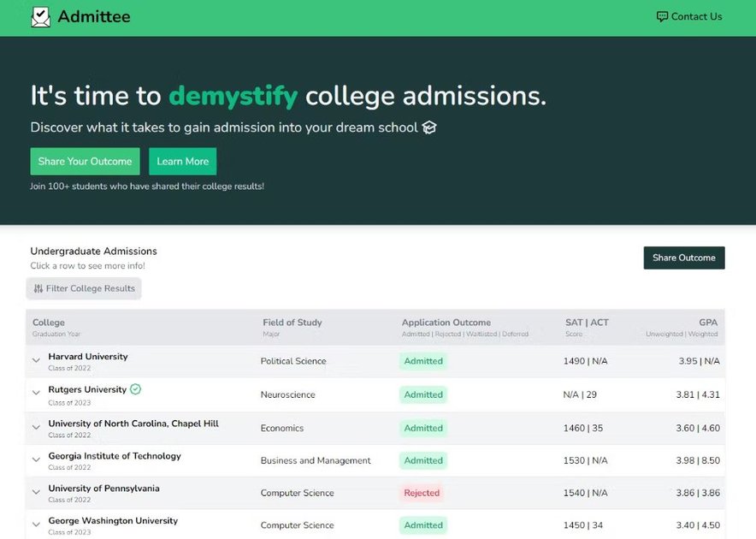Expand the Georgia Institute of Technology row
756x539 pixels.
click(x=35, y=460)
